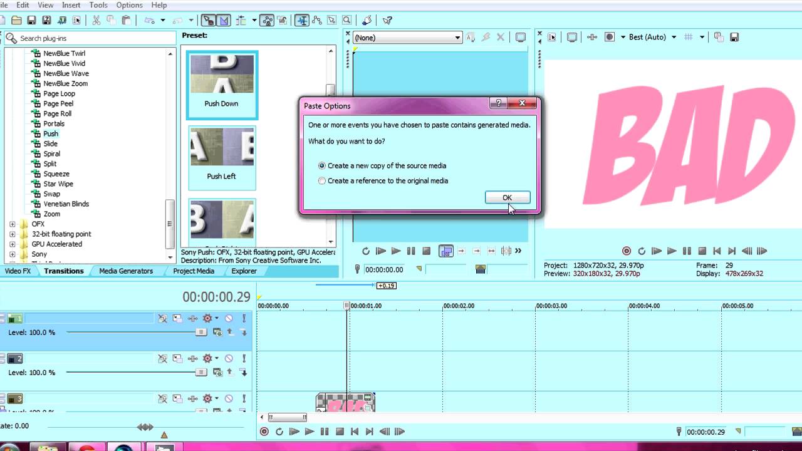Switch to the Project Media tab
The height and width of the screenshot is (451, 802).
click(x=194, y=271)
